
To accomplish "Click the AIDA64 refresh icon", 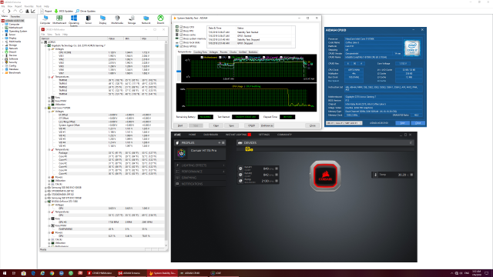I will [21, 11].
